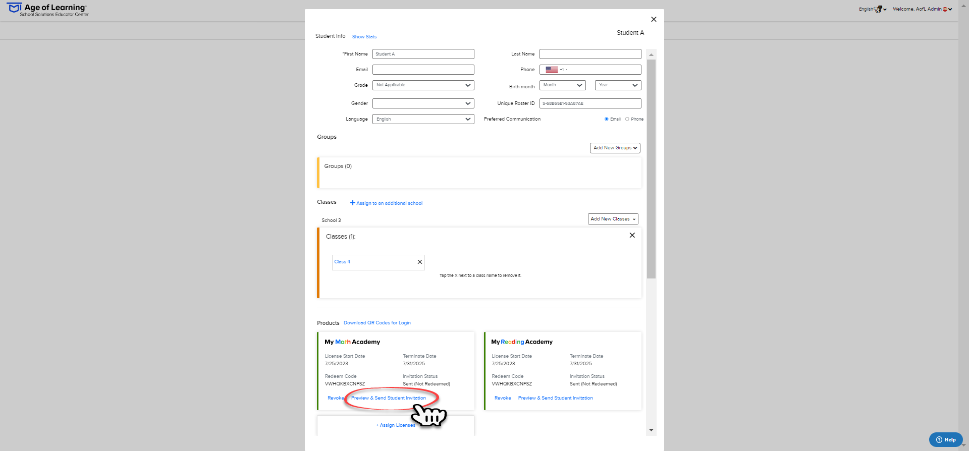Preview & send My Reading Academy invitation

pos(556,398)
